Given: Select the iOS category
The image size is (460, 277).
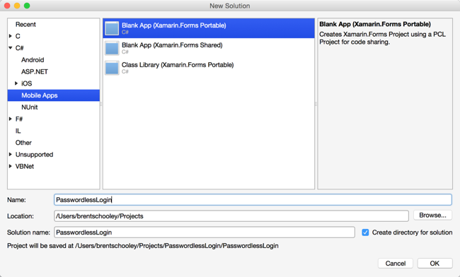Looking at the screenshot, I should coord(27,84).
